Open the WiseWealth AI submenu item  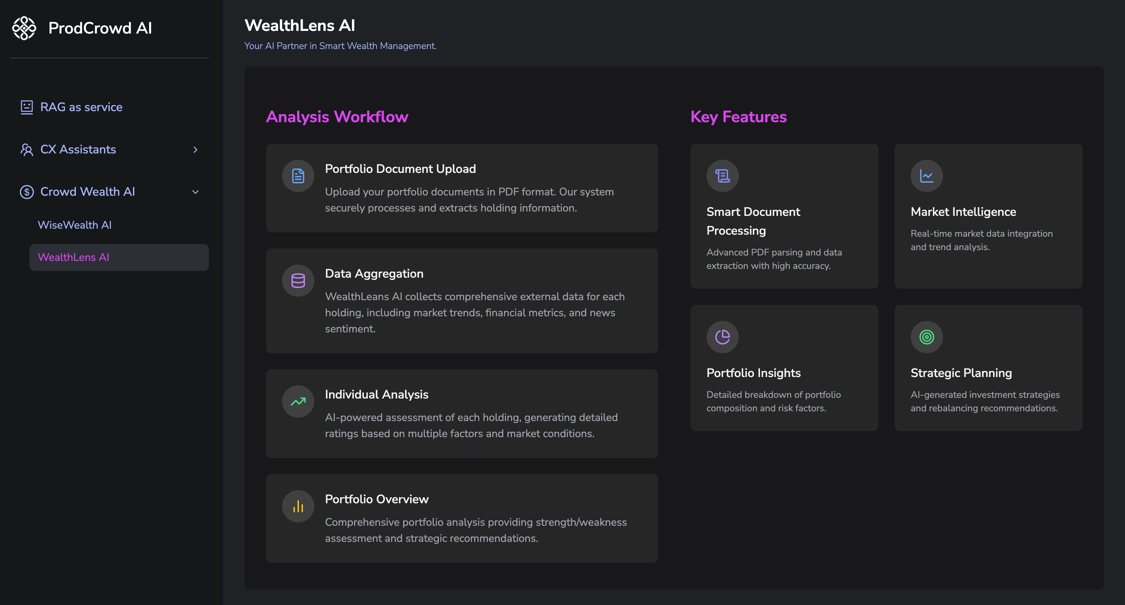tap(75, 225)
